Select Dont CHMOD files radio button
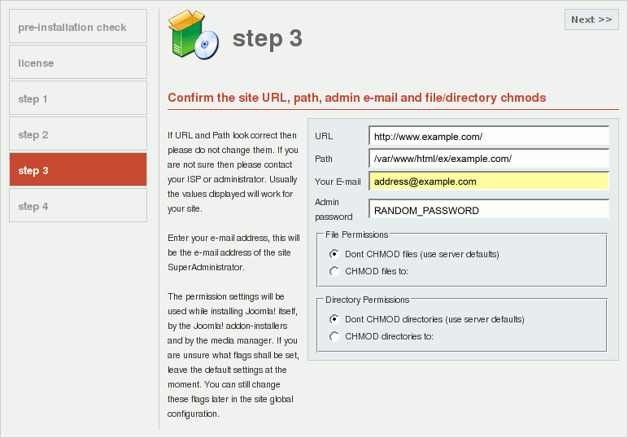The width and height of the screenshot is (628, 438). 334,254
